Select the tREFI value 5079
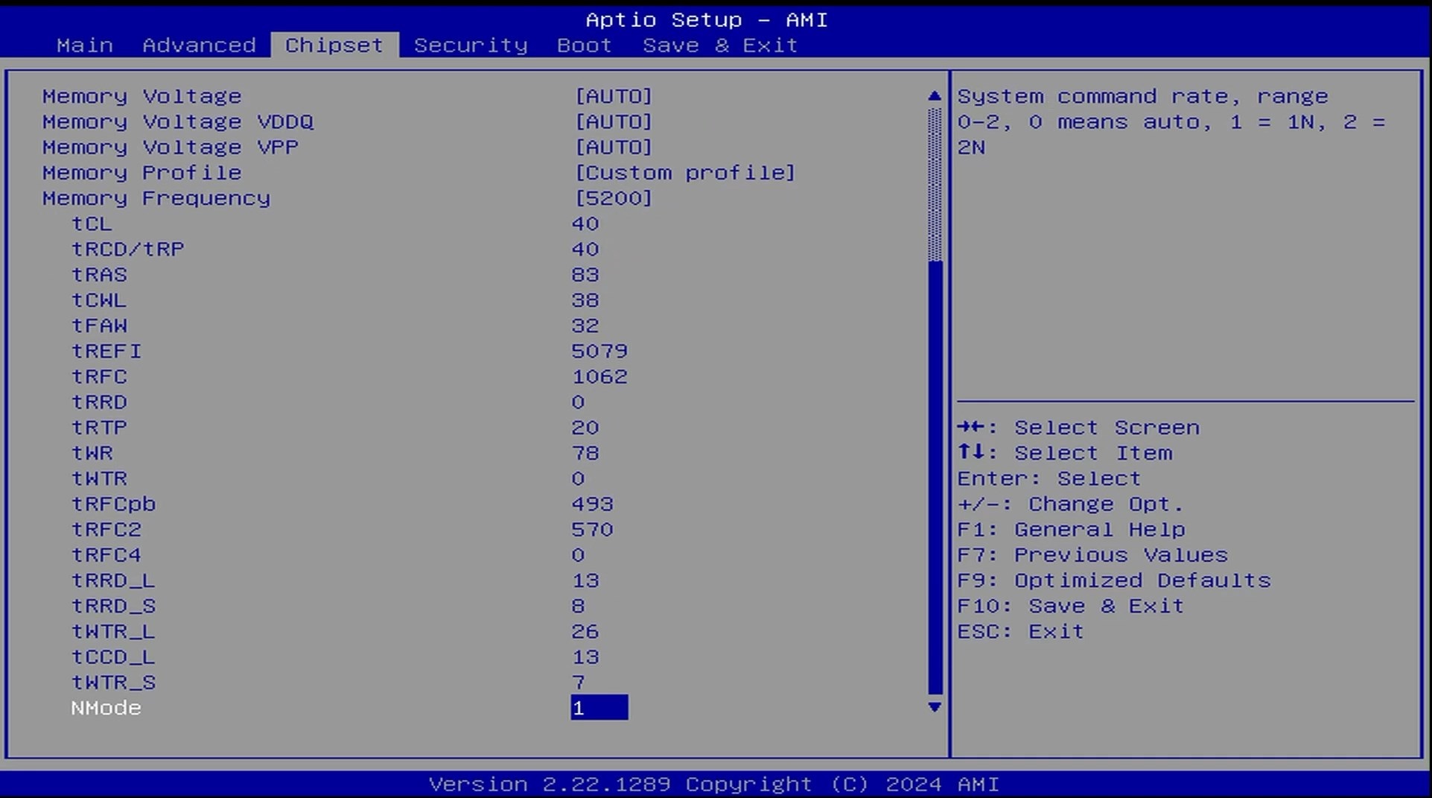This screenshot has height=798, width=1432. pyautogui.click(x=599, y=351)
